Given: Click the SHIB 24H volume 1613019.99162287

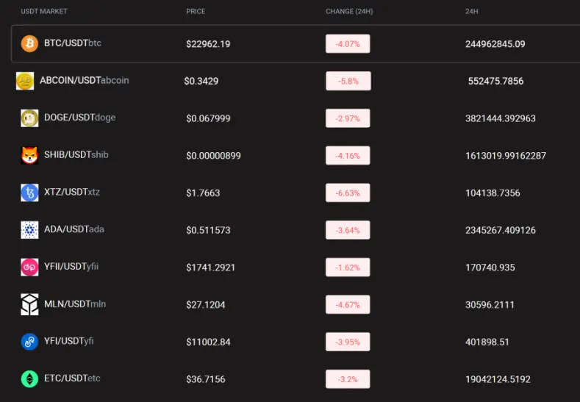Looking at the screenshot, I should click(506, 156).
